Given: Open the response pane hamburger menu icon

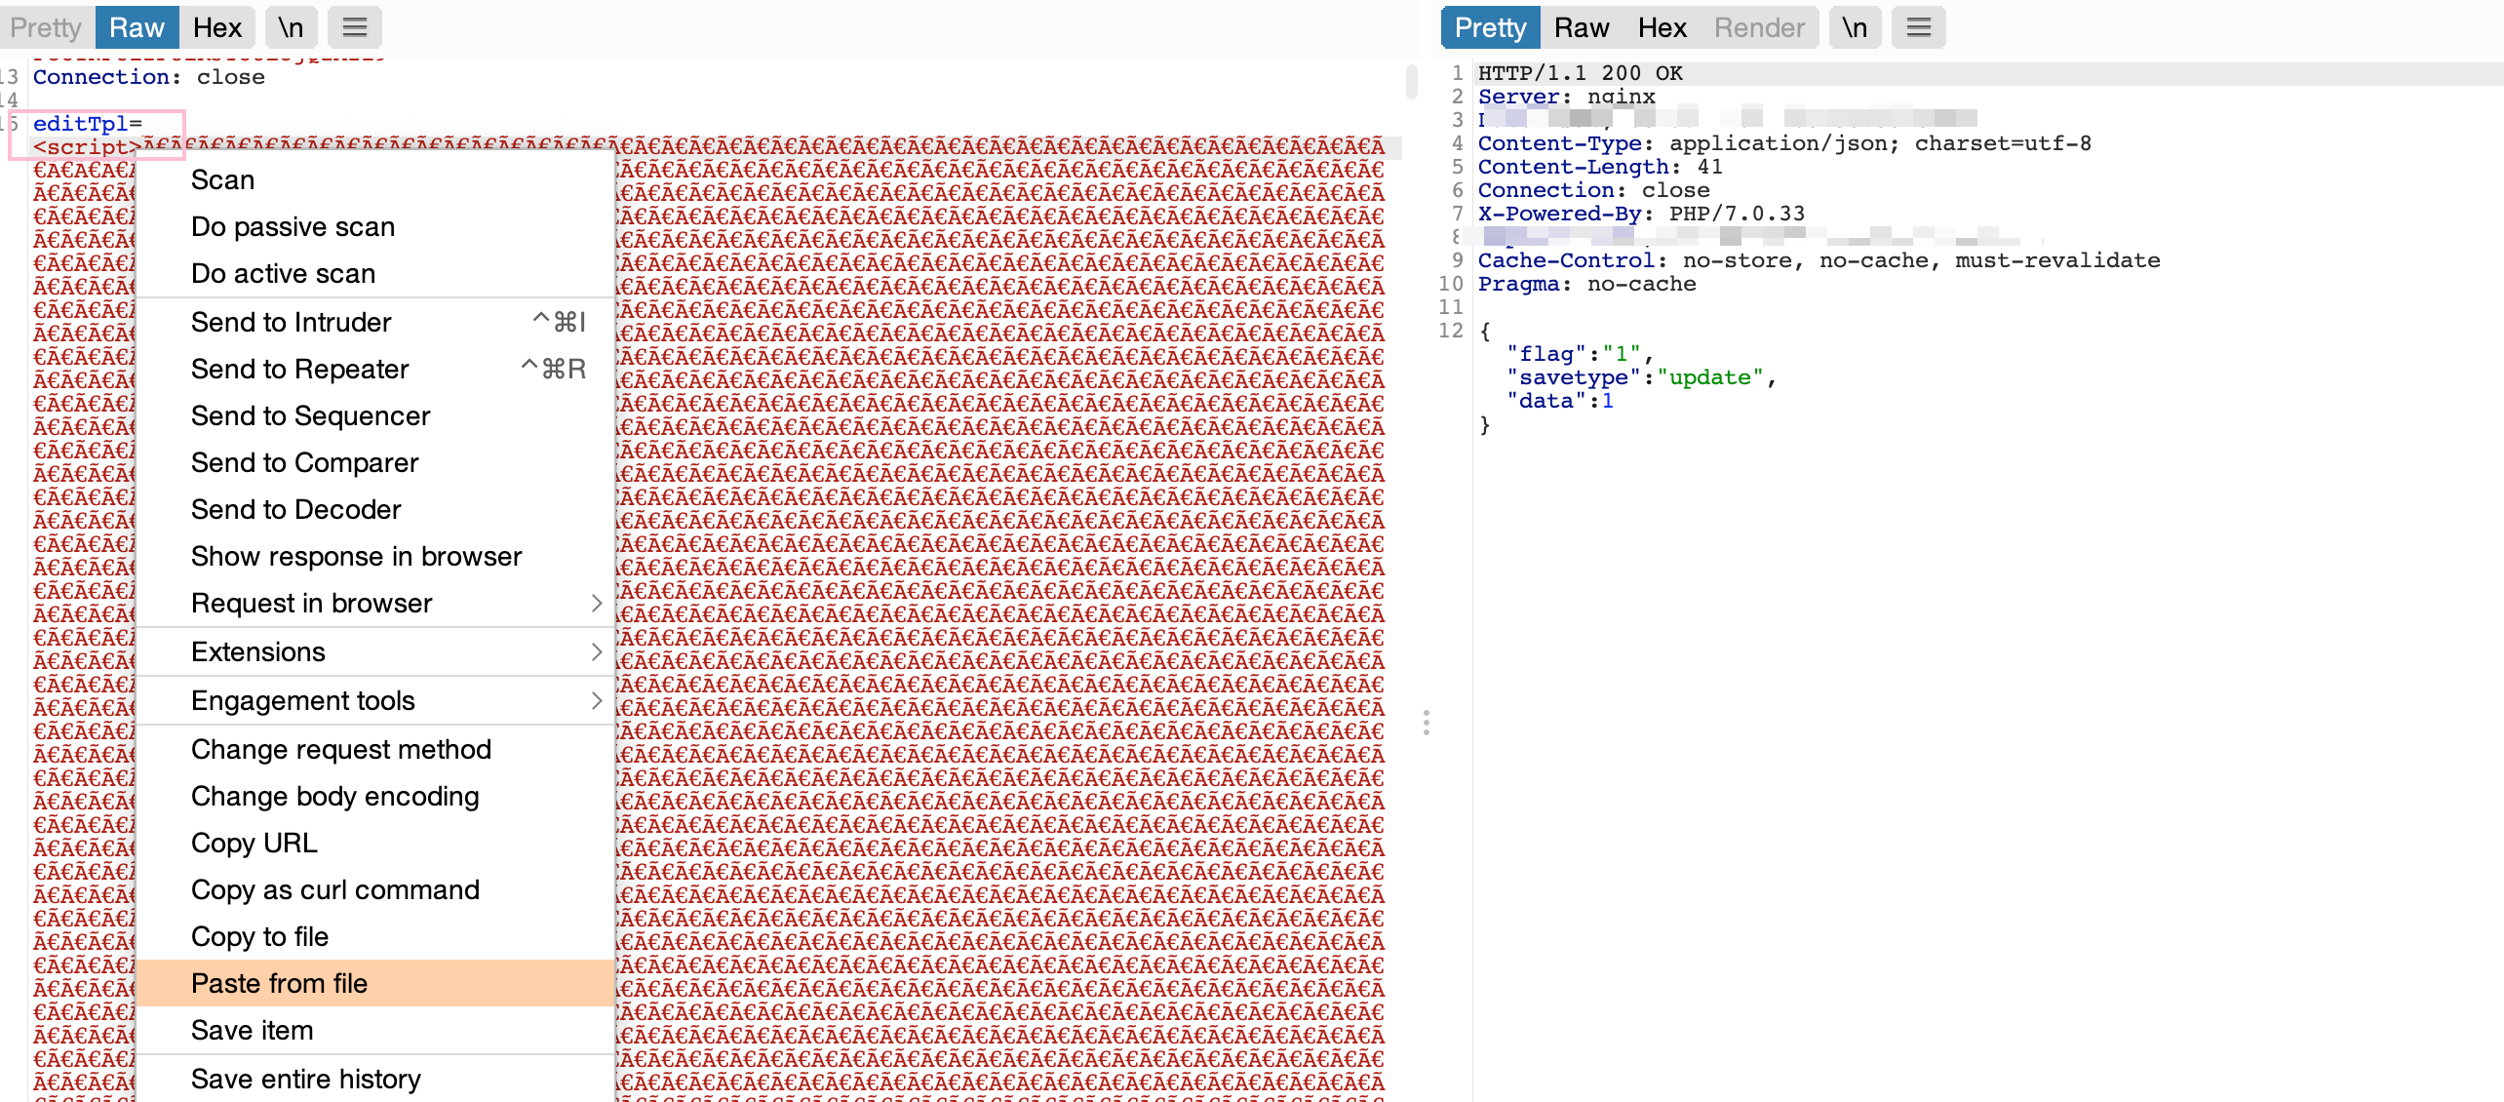Looking at the screenshot, I should [1919, 27].
